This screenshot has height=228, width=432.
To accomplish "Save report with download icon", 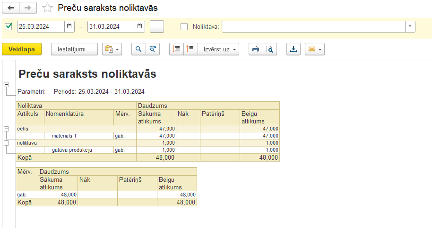I will (294, 49).
